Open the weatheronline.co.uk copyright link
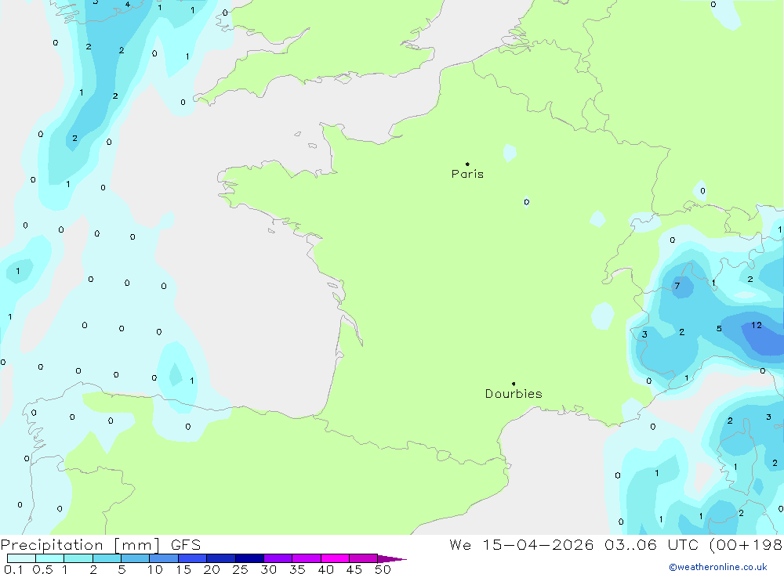This screenshot has width=784, height=574. click(718, 567)
